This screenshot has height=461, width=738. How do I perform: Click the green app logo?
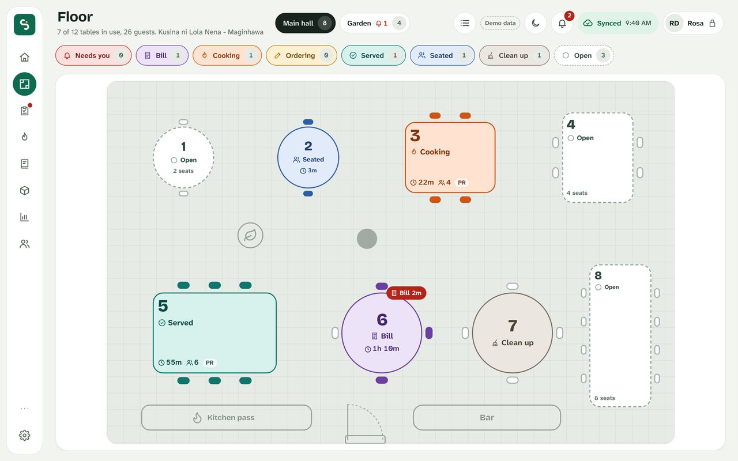[x=24, y=24]
